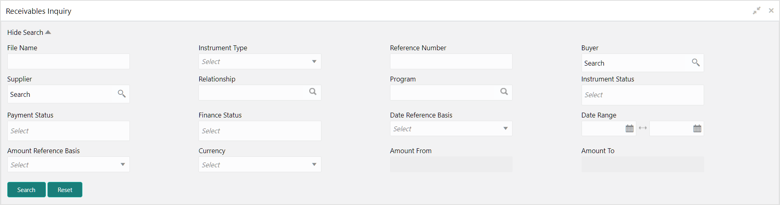Open the Date Range start calendar icon
Screen dimensions: 780x205
point(629,128)
